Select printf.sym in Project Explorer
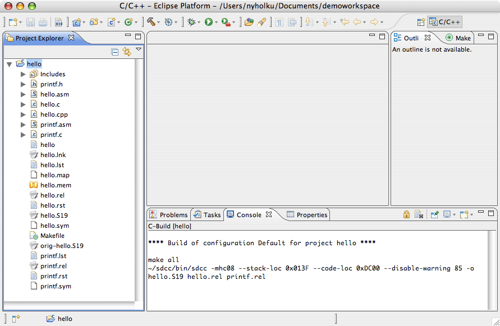The height and width of the screenshot is (326, 500). (x=56, y=287)
